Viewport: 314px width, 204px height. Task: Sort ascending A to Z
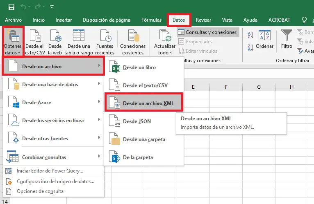point(250,35)
